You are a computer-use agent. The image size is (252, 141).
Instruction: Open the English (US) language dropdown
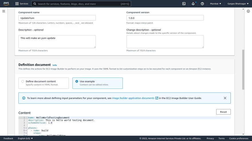pyautogui.click(x=25, y=138)
